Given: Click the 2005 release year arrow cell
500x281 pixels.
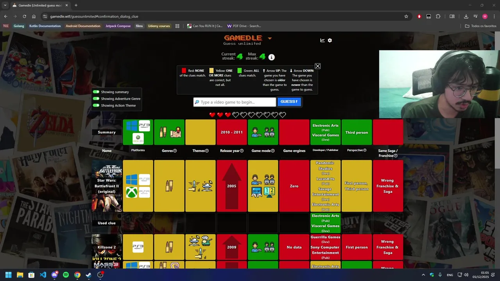Looking at the screenshot, I should coord(232,186).
